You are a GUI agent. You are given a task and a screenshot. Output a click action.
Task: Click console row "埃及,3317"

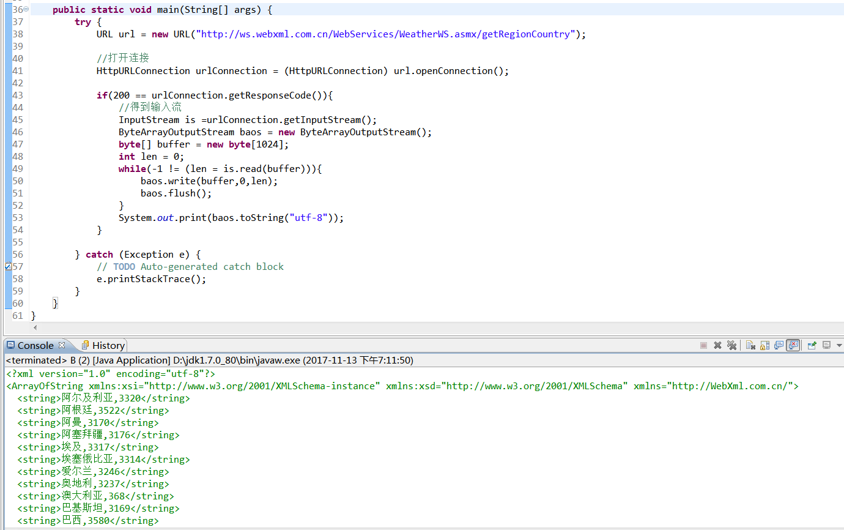tap(88, 447)
